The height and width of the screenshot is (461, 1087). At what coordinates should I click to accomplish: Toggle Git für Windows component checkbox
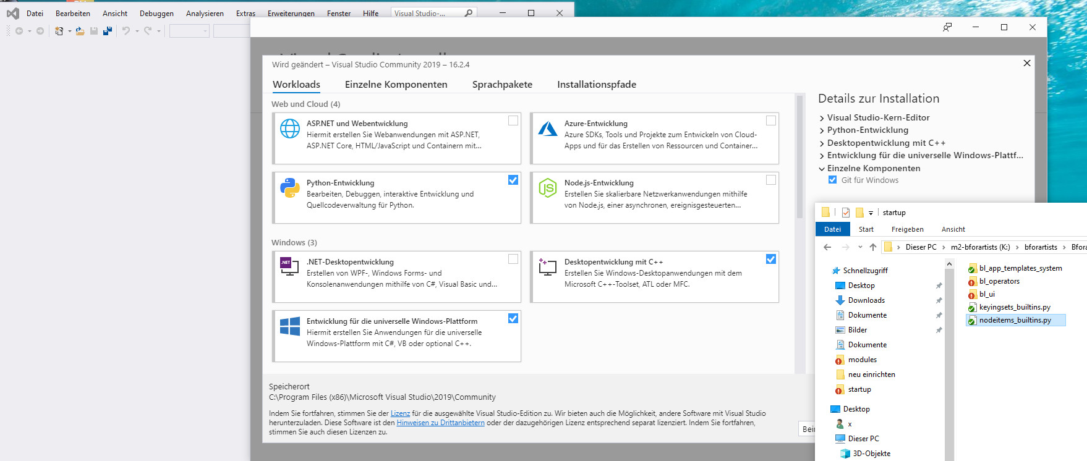[832, 180]
